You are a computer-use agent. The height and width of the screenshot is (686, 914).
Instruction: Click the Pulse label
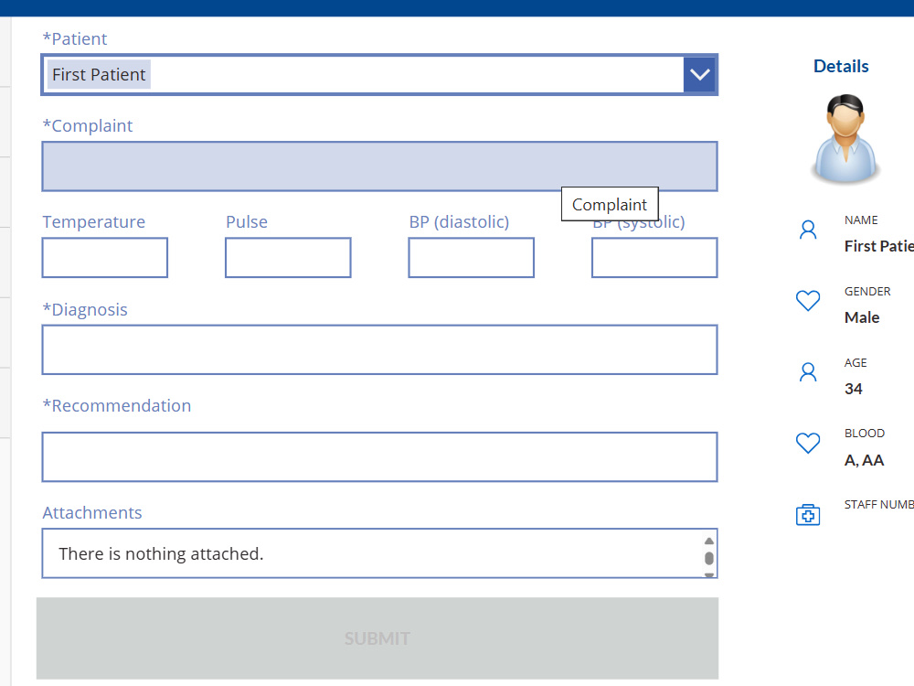point(247,222)
